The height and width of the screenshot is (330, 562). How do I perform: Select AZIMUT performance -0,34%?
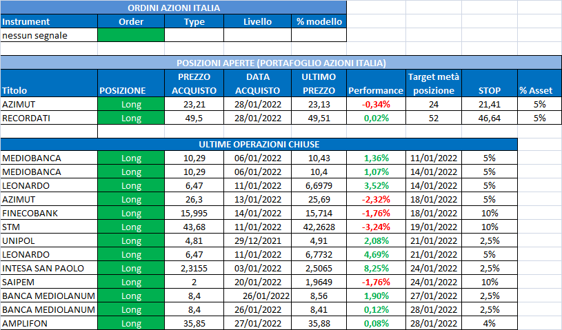click(x=376, y=104)
